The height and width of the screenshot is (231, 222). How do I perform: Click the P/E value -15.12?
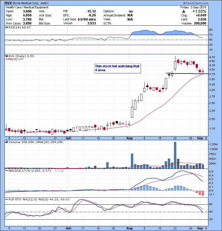(91, 11)
